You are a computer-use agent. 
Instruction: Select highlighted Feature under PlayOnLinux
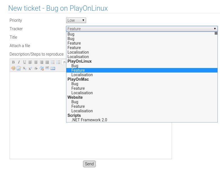click(142, 70)
